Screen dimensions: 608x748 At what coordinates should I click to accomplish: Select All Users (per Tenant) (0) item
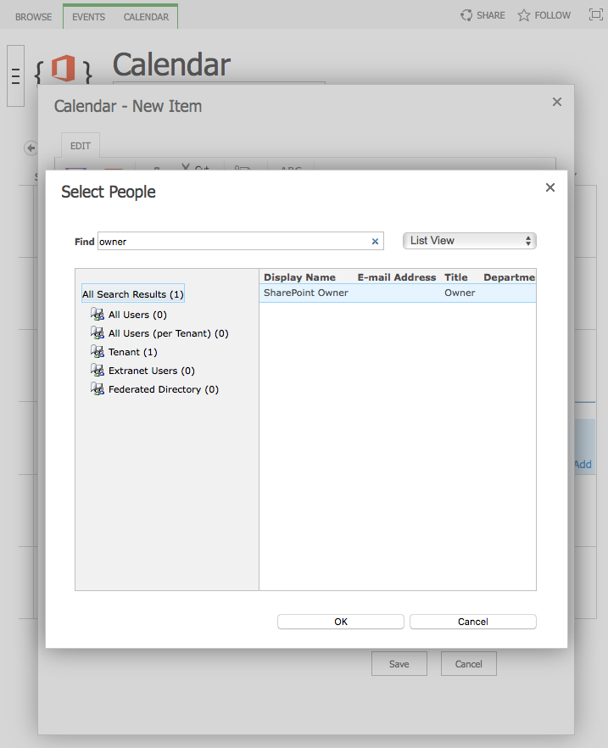pos(169,333)
